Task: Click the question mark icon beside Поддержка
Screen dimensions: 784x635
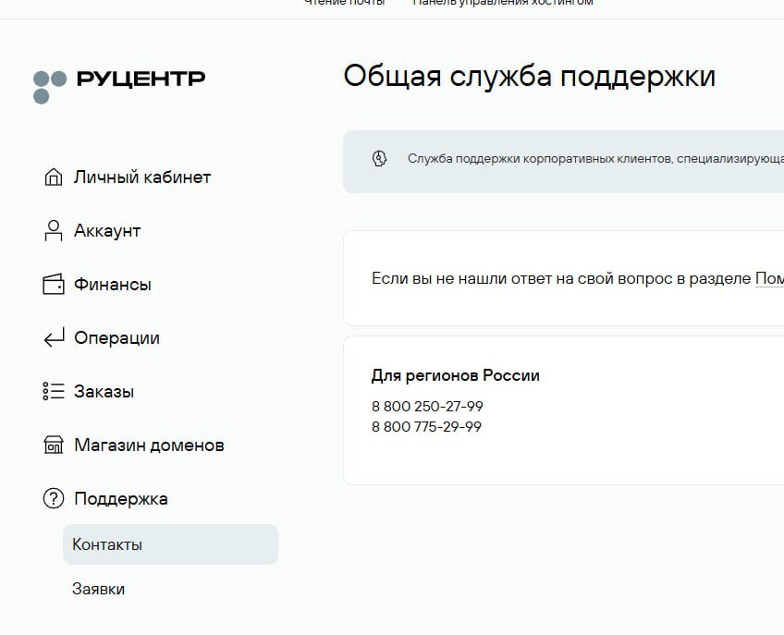Action: point(54,498)
